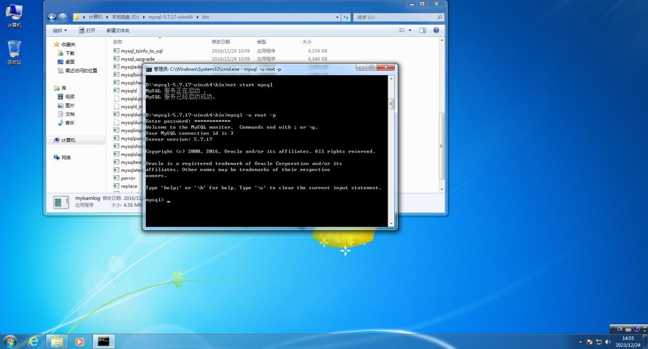This screenshot has height=349, width=648.
Task: Open address bar history dropdown
Action: [x=337, y=17]
